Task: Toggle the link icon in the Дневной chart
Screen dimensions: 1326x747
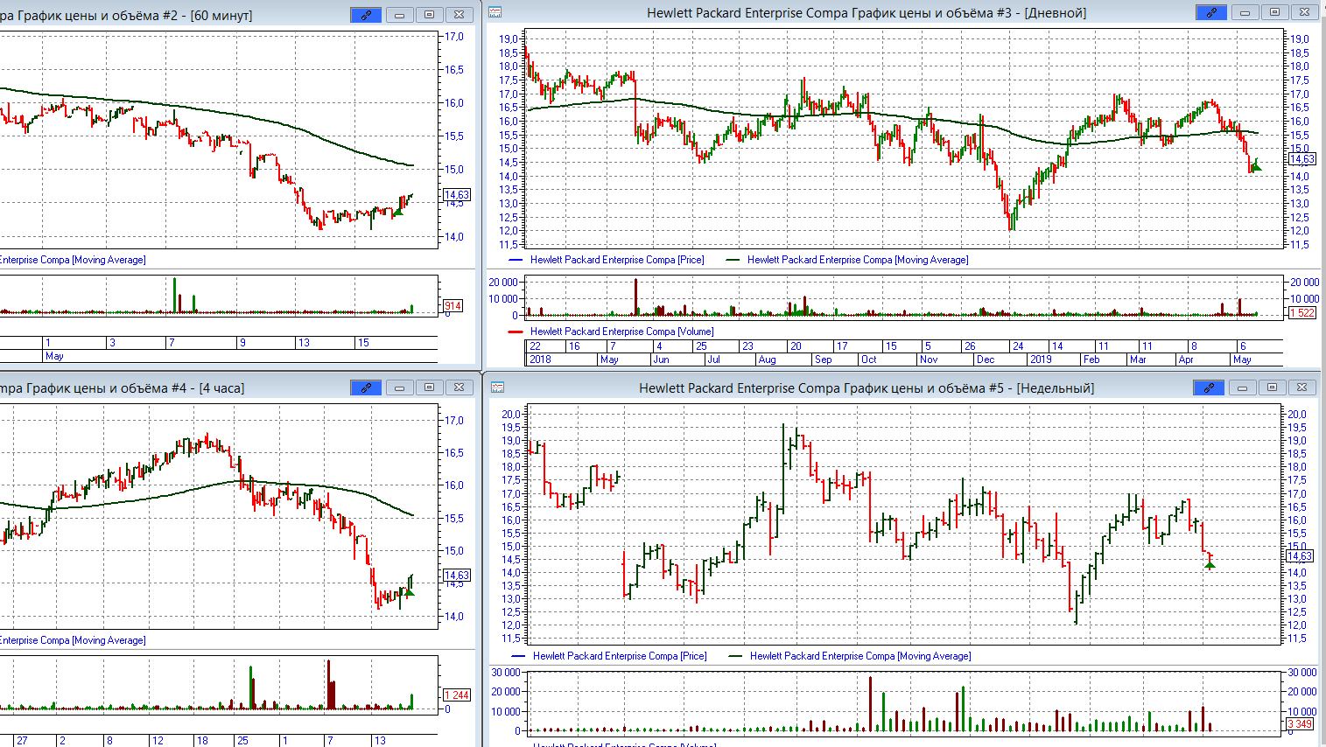Action: [1210, 12]
